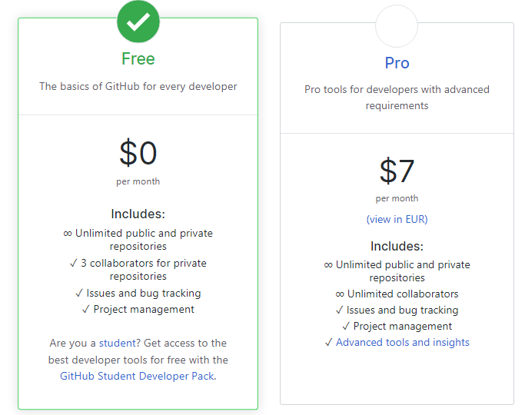Open the view in EUR link
The image size is (525, 415).
[397, 219]
